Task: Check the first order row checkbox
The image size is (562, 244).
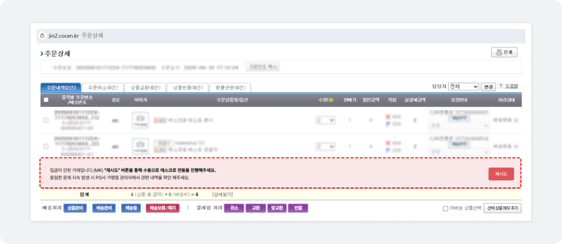Action: tap(46, 120)
